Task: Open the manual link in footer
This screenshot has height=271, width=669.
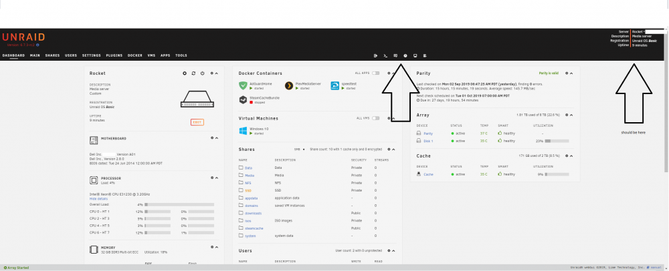Action: click(x=658, y=268)
